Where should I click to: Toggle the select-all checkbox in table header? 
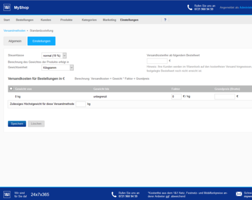click(11, 89)
